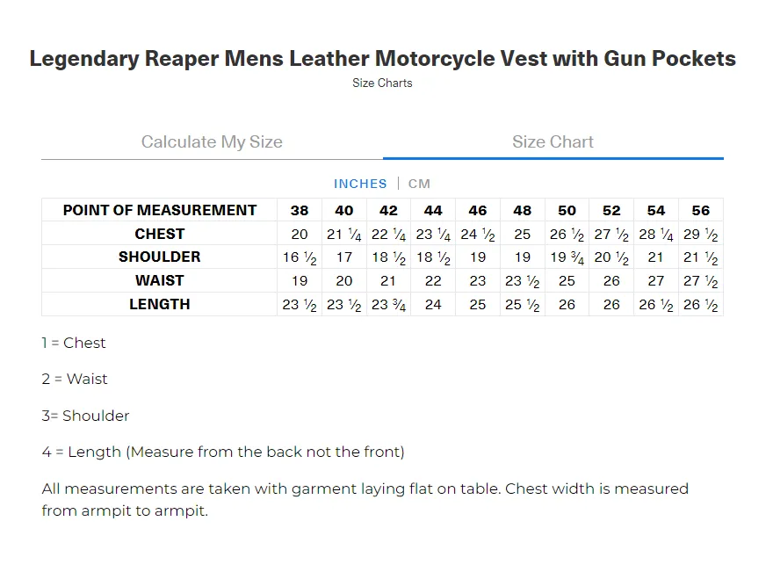Click the size 44 column header
Image resolution: width=773 pixels, height=579 pixels.
(x=433, y=211)
